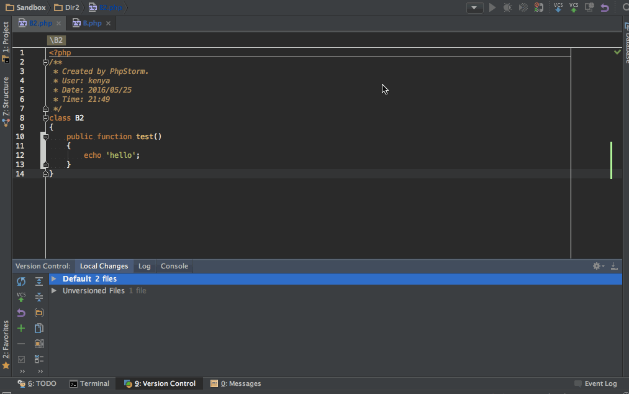Click B2.php in the breadcrumb bar
Viewport: 629px width, 394px height.
106,7
